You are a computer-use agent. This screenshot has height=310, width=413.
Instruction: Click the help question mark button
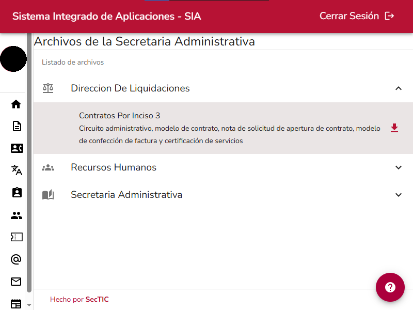(390, 287)
